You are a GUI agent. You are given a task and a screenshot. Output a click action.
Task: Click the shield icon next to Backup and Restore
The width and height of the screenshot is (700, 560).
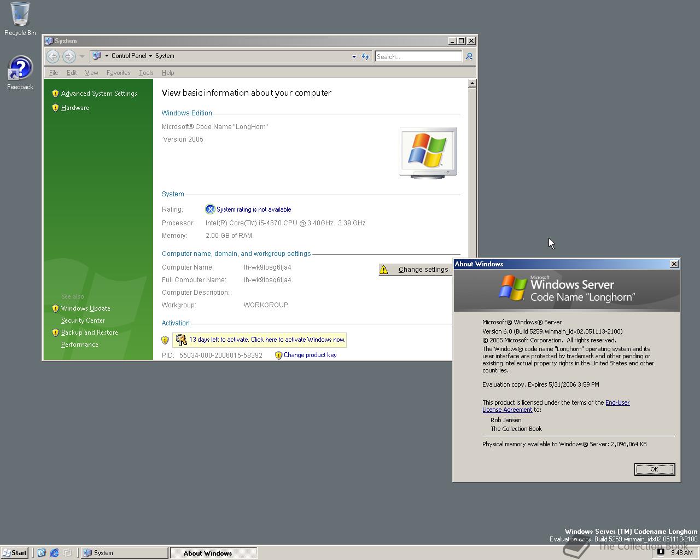55,332
